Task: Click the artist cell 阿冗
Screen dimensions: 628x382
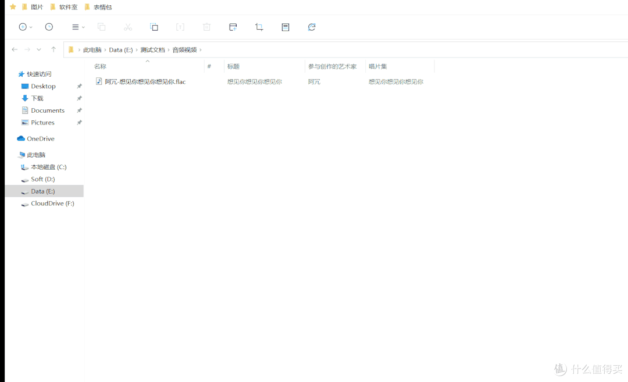Action: pyautogui.click(x=314, y=81)
